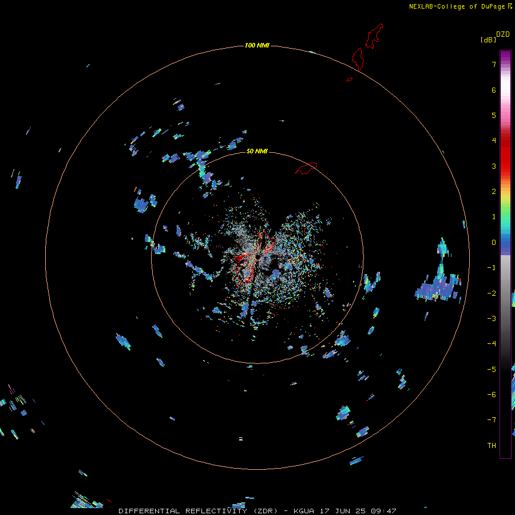Image resolution: width=515 pixels, height=515 pixels.
Task: Click the 4 tick label on the color scale
Action: [x=494, y=141]
